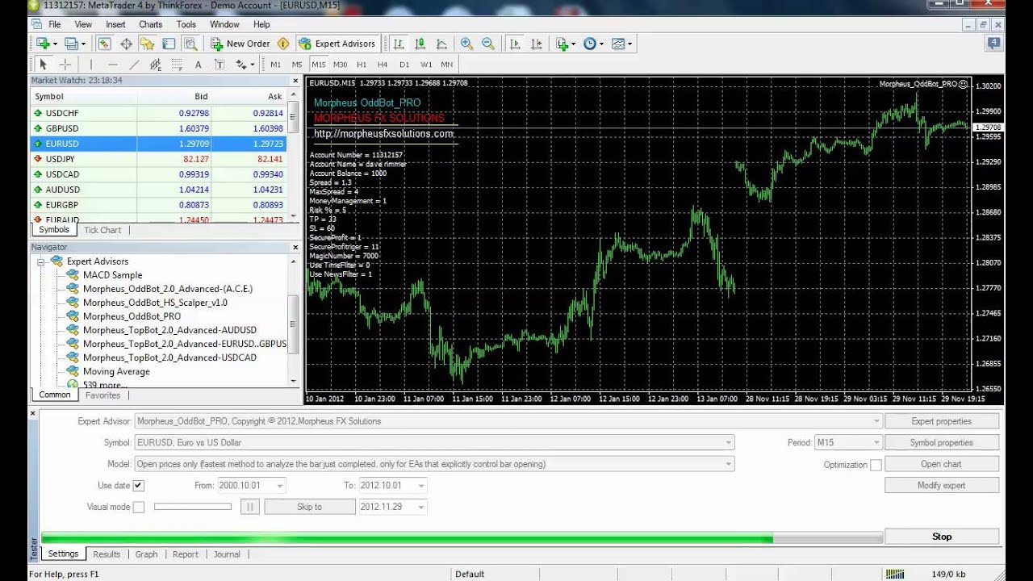This screenshot has height=581, width=1033.
Task: Select the trendline drawing tool
Action: pyautogui.click(x=134, y=65)
